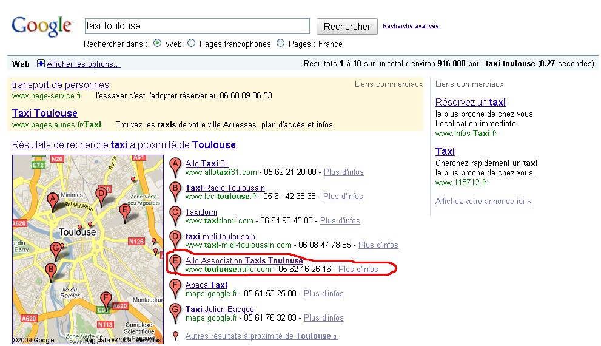Image resolution: width=601 pixels, height=346 pixels.
Task: Select the Web radio button
Action: coord(157,43)
